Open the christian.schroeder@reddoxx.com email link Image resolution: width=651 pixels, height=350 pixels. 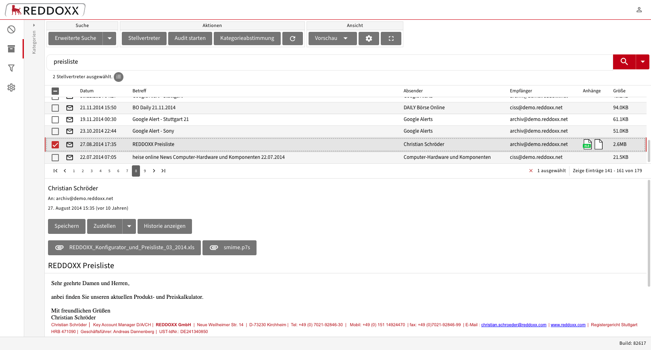513,325
